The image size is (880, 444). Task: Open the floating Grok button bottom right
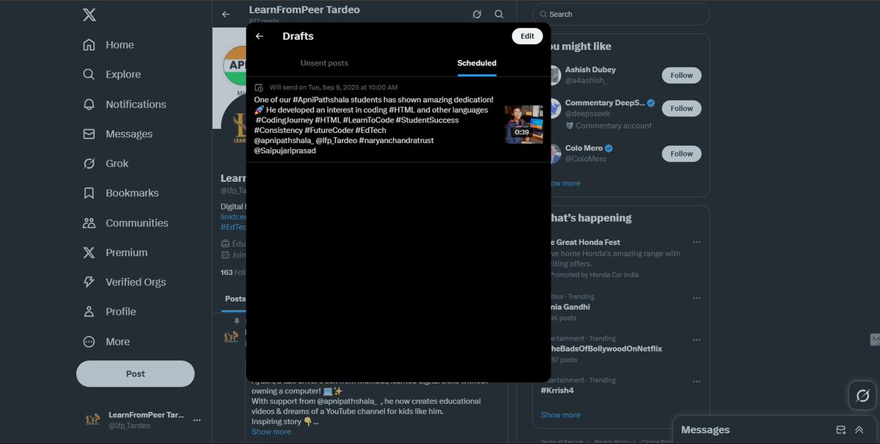coord(862,396)
